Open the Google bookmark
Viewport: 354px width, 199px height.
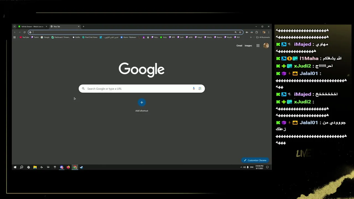click(45, 37)
